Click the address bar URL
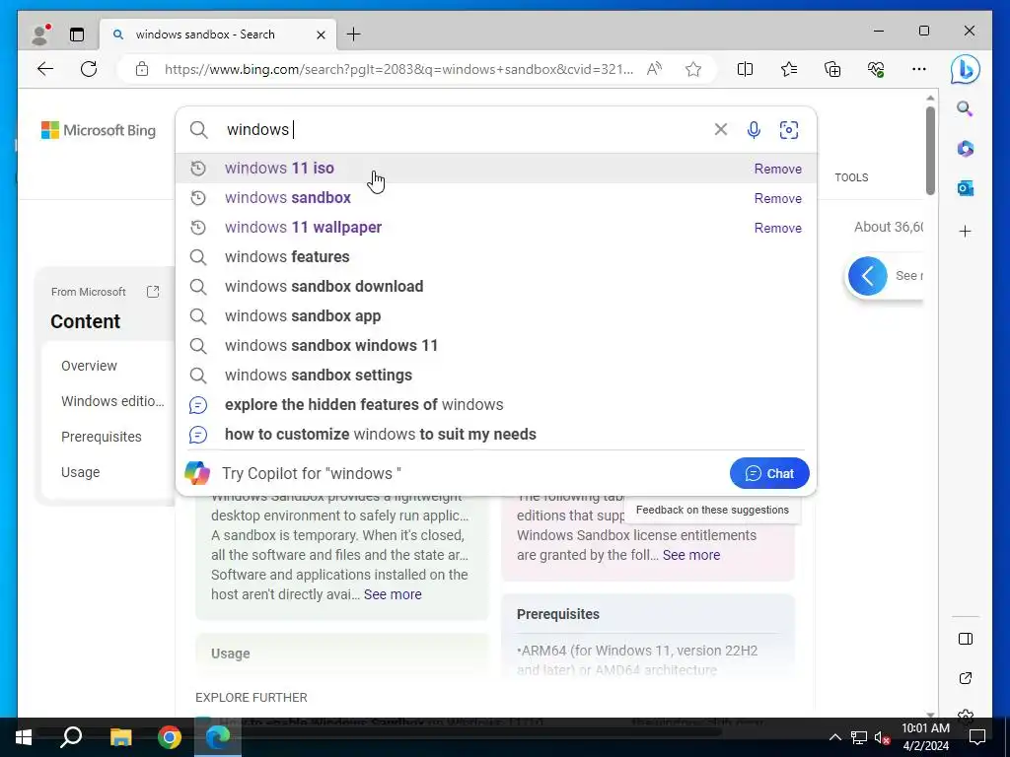Image resolution: width=1010 pixels, height=757 pixels. point(398,69)
